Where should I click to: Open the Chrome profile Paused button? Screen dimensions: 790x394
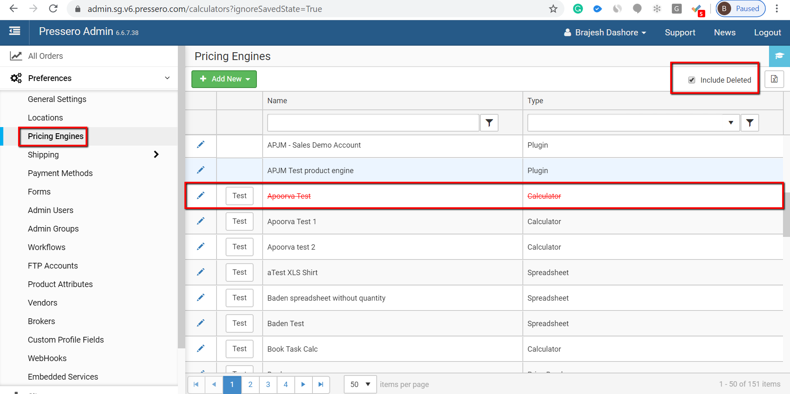pos(741,9)
